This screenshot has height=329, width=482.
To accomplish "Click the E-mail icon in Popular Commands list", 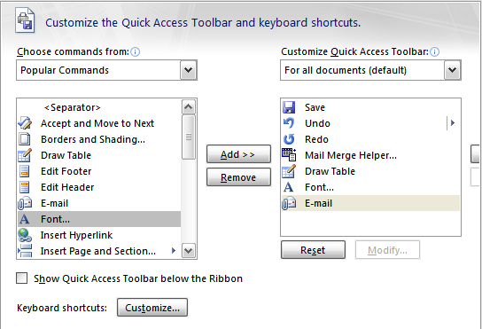I will tap(25, 203).
